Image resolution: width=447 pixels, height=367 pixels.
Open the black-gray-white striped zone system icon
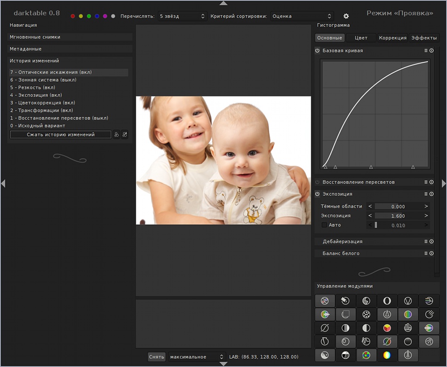point(345,328)
